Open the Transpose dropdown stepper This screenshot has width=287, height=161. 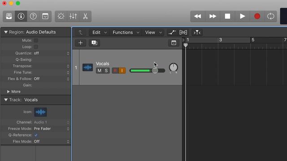pyautogui.click(x=68, y=66)
